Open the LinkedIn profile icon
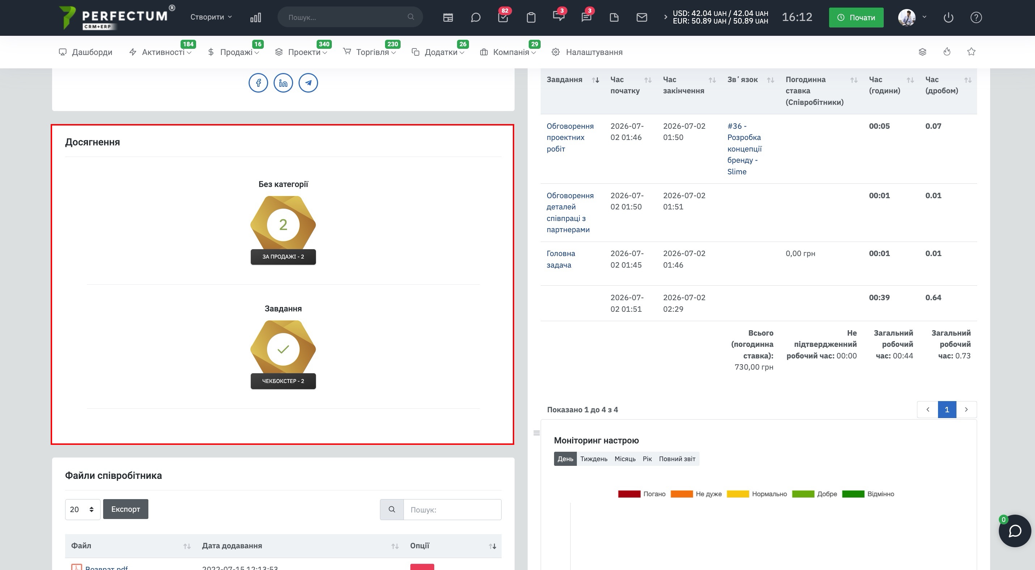Screen dimensions: 1035x570 coord(283,83)
